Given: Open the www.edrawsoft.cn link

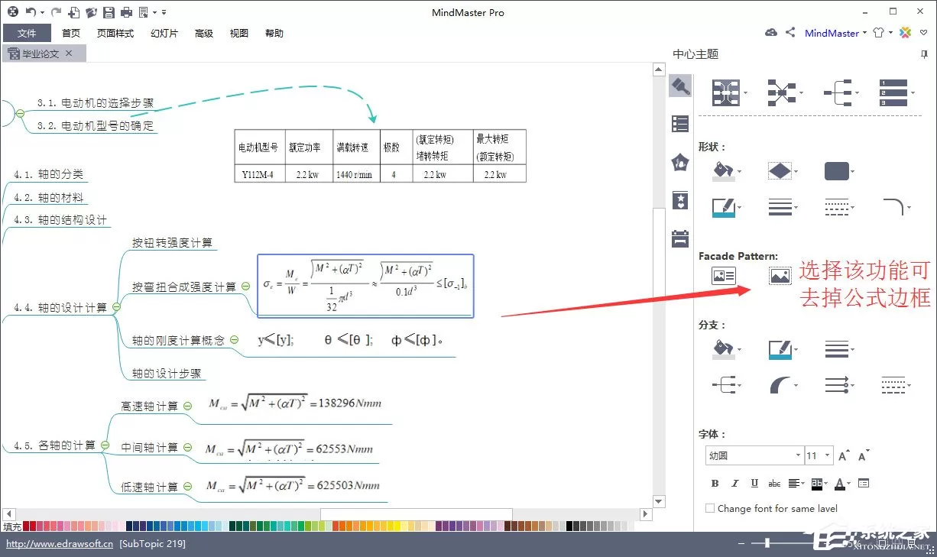Looking at the screenshot, I should 60,544.
